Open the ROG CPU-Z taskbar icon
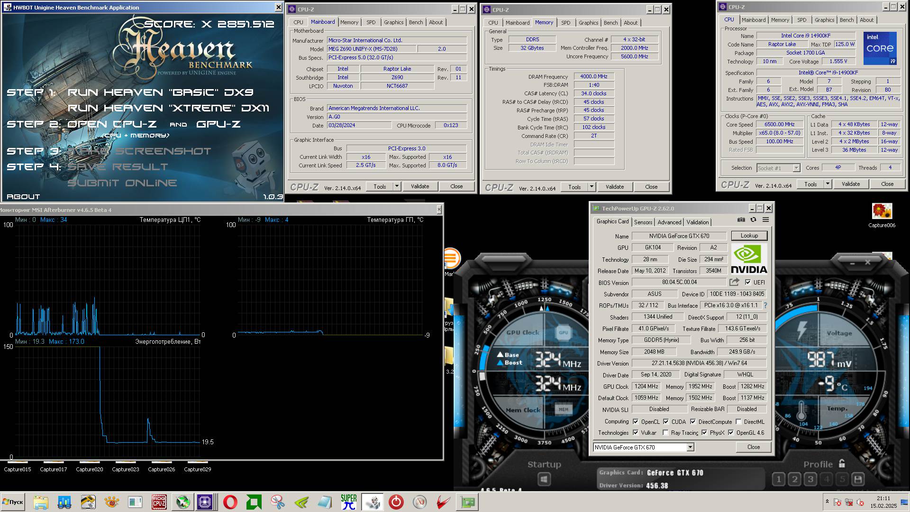The width and height of the screenshot is (910, 512). (x=159, y=502)
